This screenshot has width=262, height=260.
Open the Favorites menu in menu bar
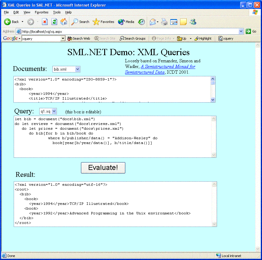pos(41,12)
